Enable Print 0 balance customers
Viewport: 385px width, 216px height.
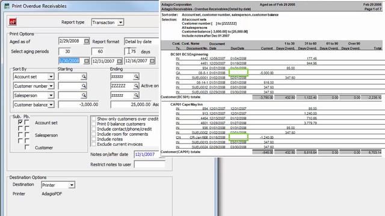click(x=94, y=124)
